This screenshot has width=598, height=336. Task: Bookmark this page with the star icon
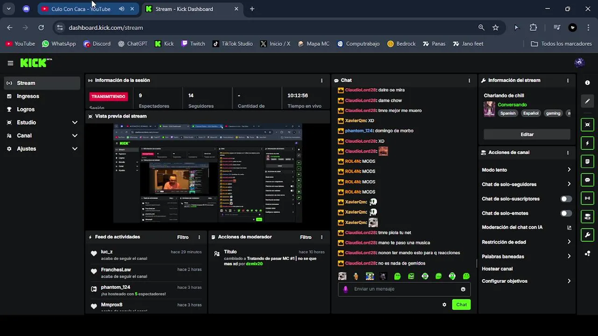[495, 28]
